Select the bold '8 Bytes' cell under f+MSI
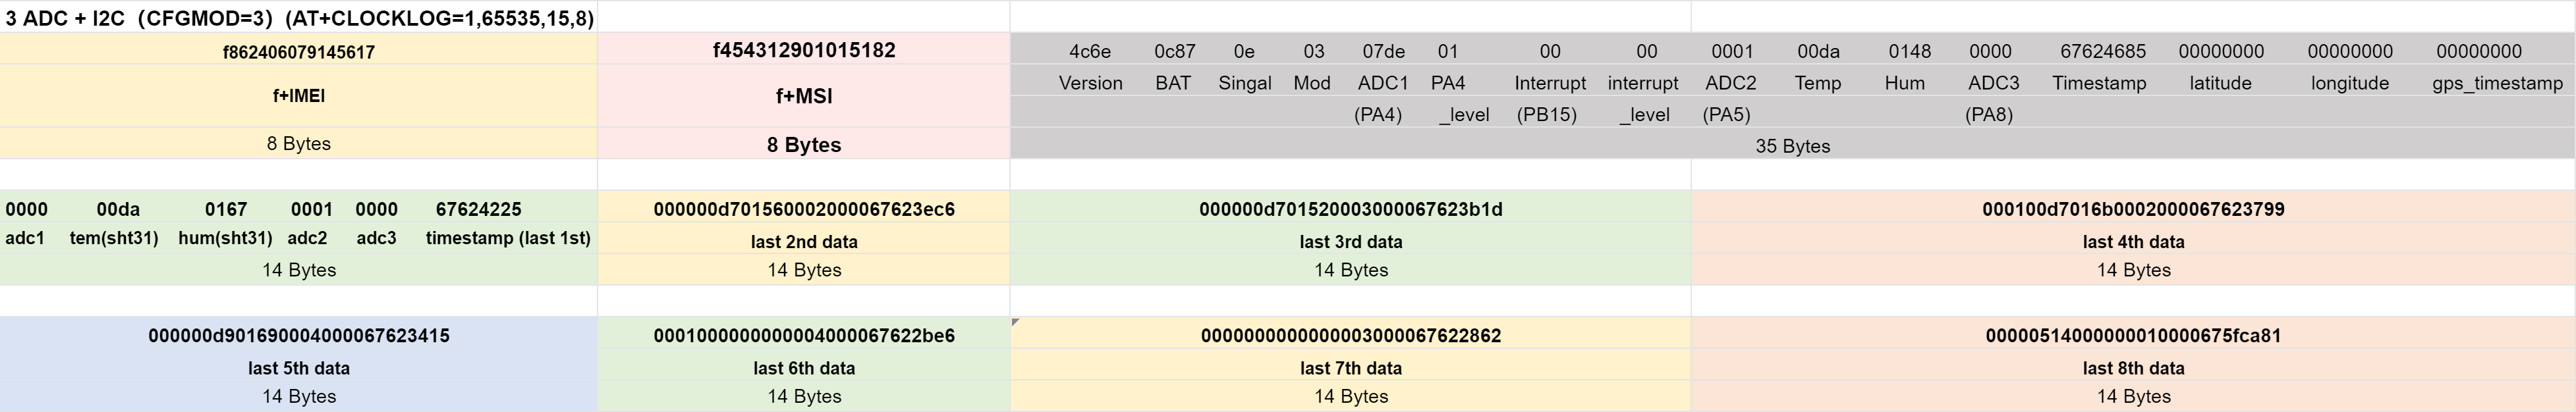 (x=804, y=144)
